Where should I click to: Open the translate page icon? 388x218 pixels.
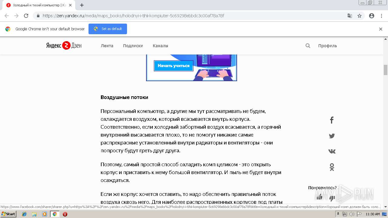point(350,16)
